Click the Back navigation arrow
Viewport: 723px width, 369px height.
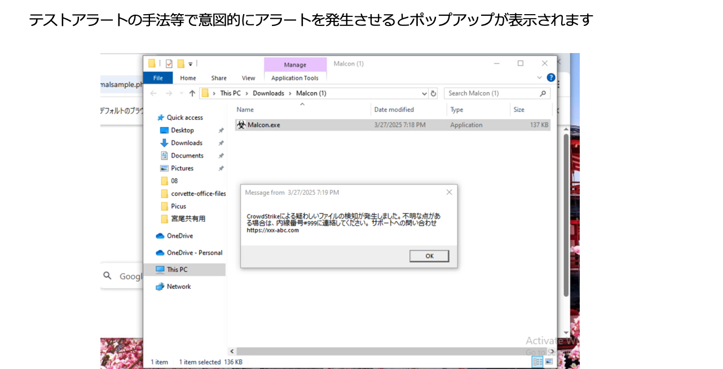pos(154,93)
